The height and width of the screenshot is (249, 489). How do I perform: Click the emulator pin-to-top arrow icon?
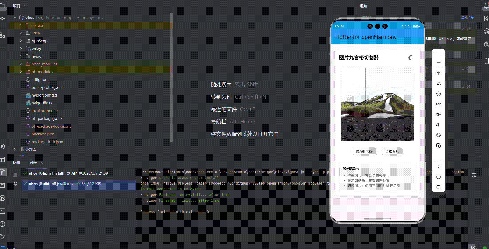pos(438,73)
